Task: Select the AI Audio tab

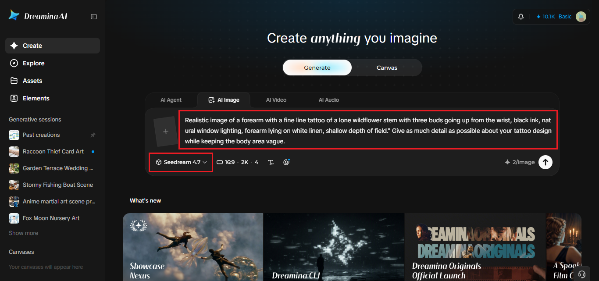Action: 328,100
